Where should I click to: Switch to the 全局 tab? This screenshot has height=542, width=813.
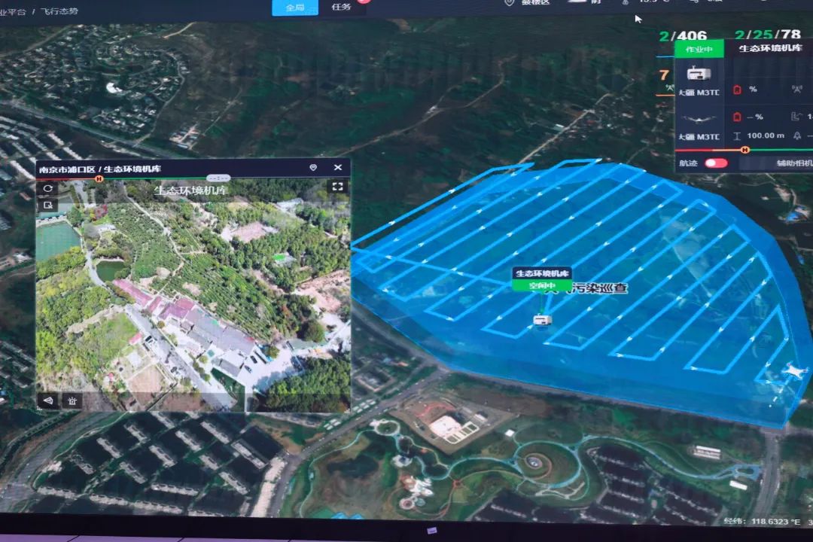coord(295,8)
